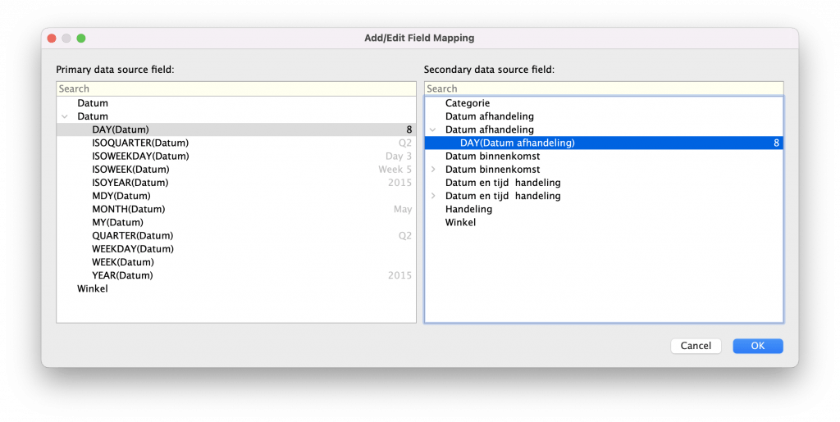840x422 pixels.
Task: Expand the Datum binnenkomst tree node
Action: [432, 170]
